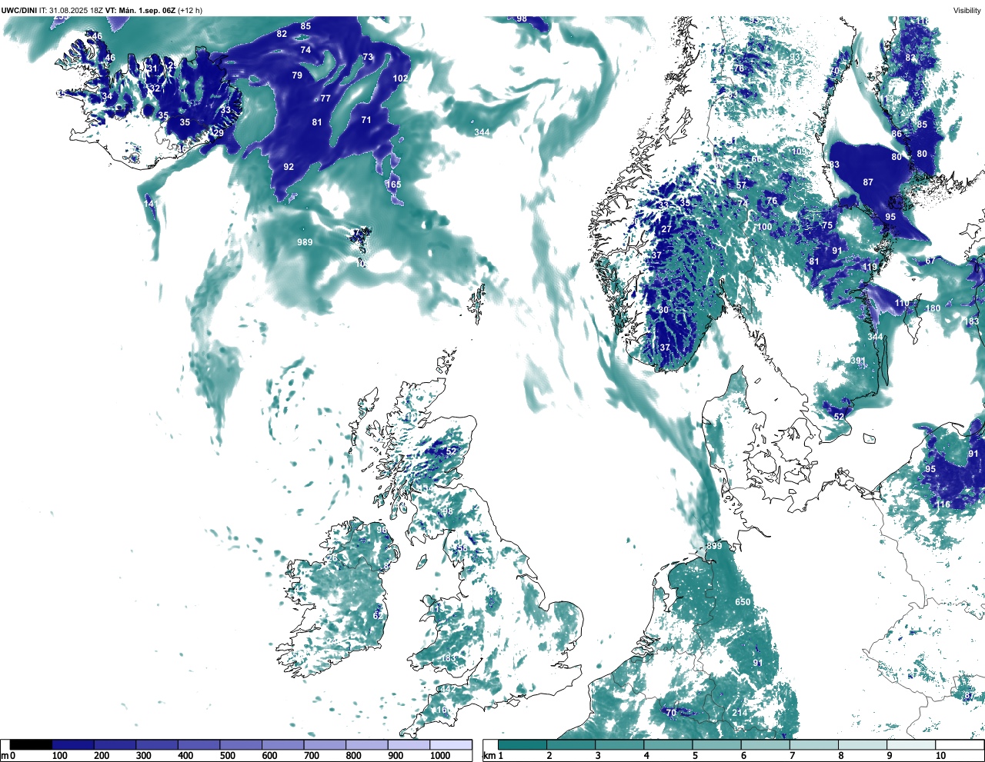Click the "1000" tick label on meter legend

pos(440,756)
